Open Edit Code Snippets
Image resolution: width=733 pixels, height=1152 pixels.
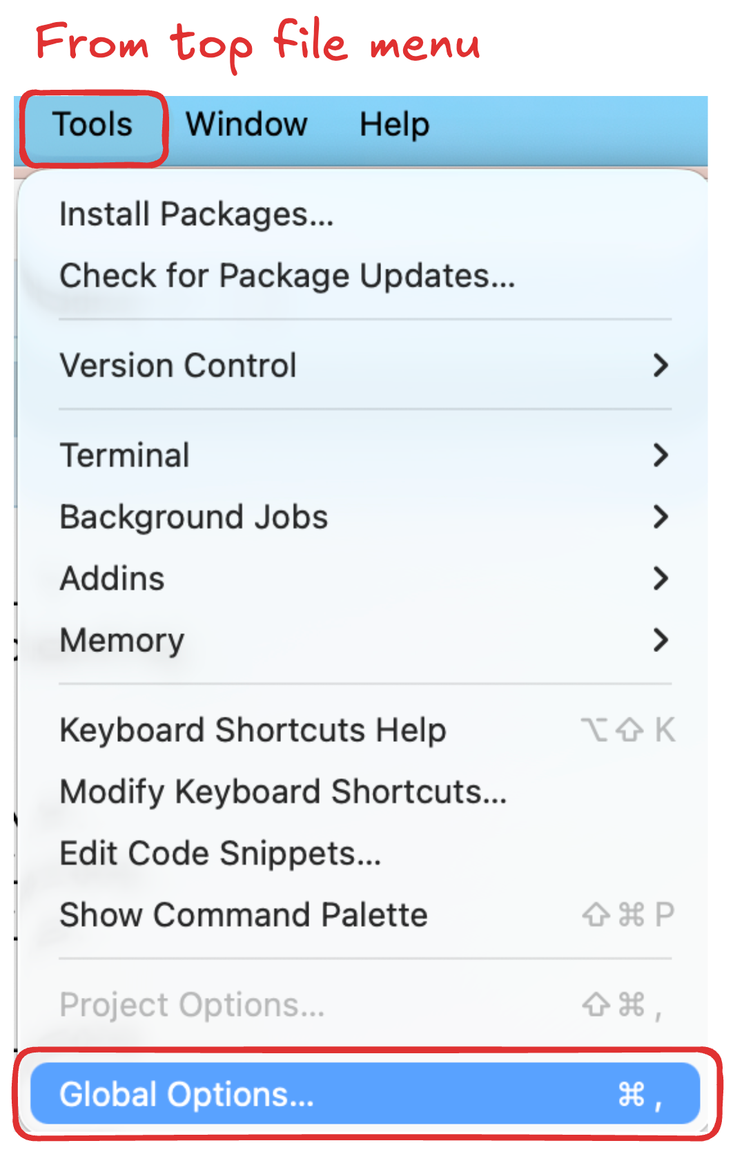[220, 853]
